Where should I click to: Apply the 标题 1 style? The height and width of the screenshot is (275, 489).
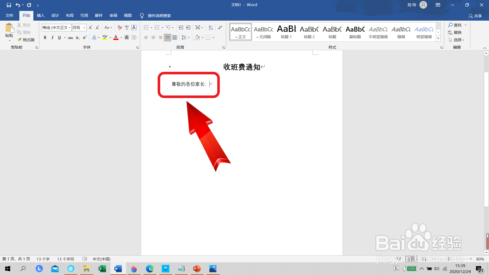point(286,32)
